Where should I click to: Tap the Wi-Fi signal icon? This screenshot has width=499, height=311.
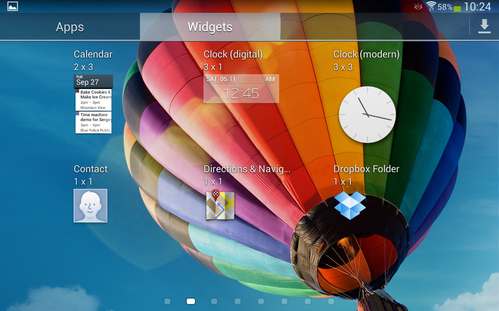click(431, 6)
